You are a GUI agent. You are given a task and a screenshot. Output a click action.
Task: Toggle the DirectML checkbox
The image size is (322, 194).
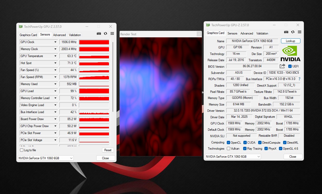pyautogui.click(x=285, y=143)
